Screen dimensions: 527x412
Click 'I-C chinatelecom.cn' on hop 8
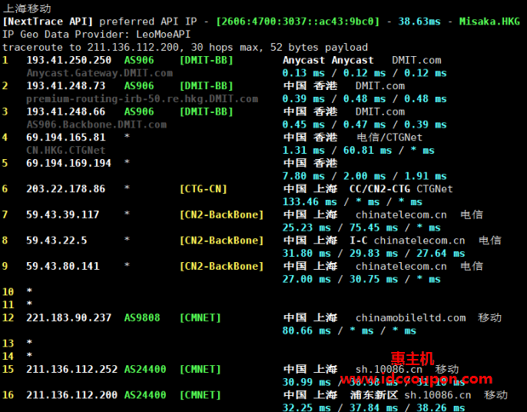pyautogui.click(x=407, y=241)
